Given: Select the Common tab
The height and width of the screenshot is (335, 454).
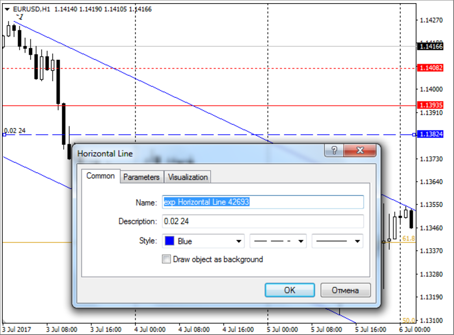Looking at the screenshot, I should (x=100, y=176).
